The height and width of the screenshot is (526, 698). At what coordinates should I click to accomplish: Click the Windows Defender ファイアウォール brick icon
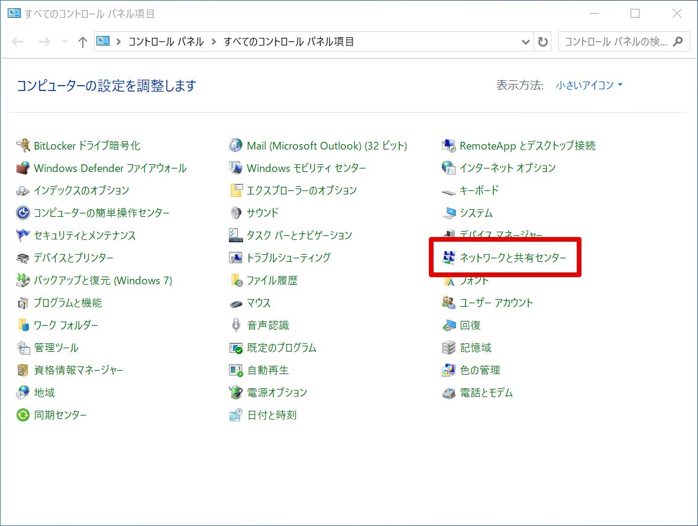[x=22, y=168]
